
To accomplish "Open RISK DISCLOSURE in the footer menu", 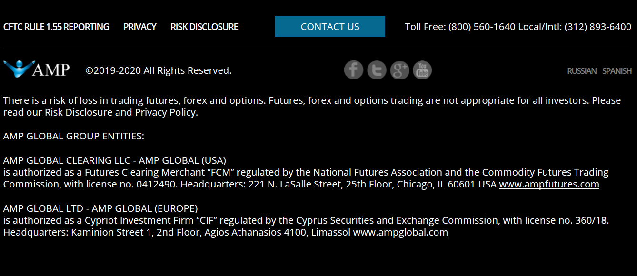I will pyautogui.click(x=204, y=27).
